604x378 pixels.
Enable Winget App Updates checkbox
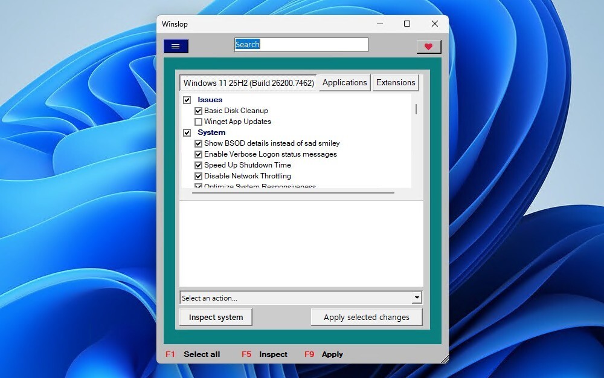coord(198,122)
